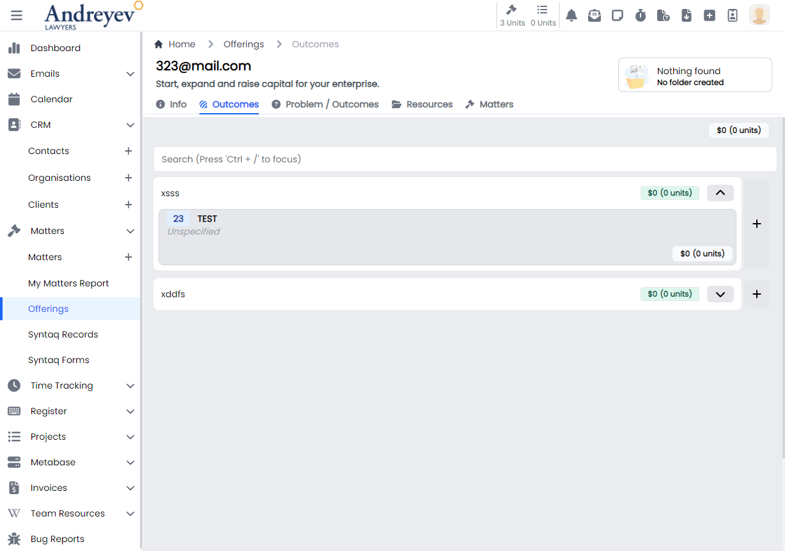Expand the Time Tracking sidebar menu
785x551 pixels.
click(x=130, y=385)
